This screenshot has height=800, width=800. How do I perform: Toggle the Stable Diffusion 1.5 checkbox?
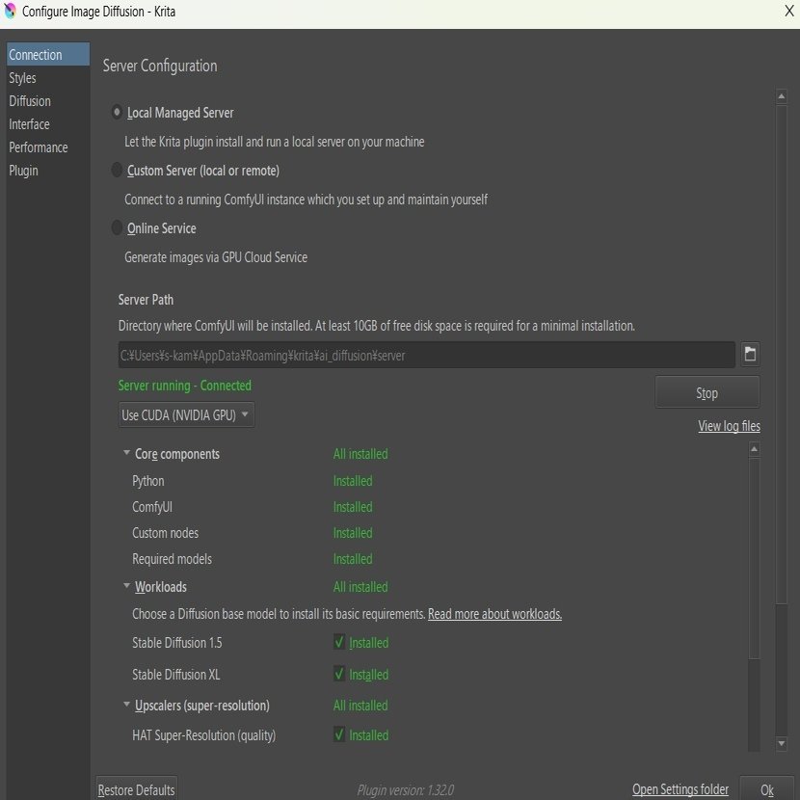[339, 642]
